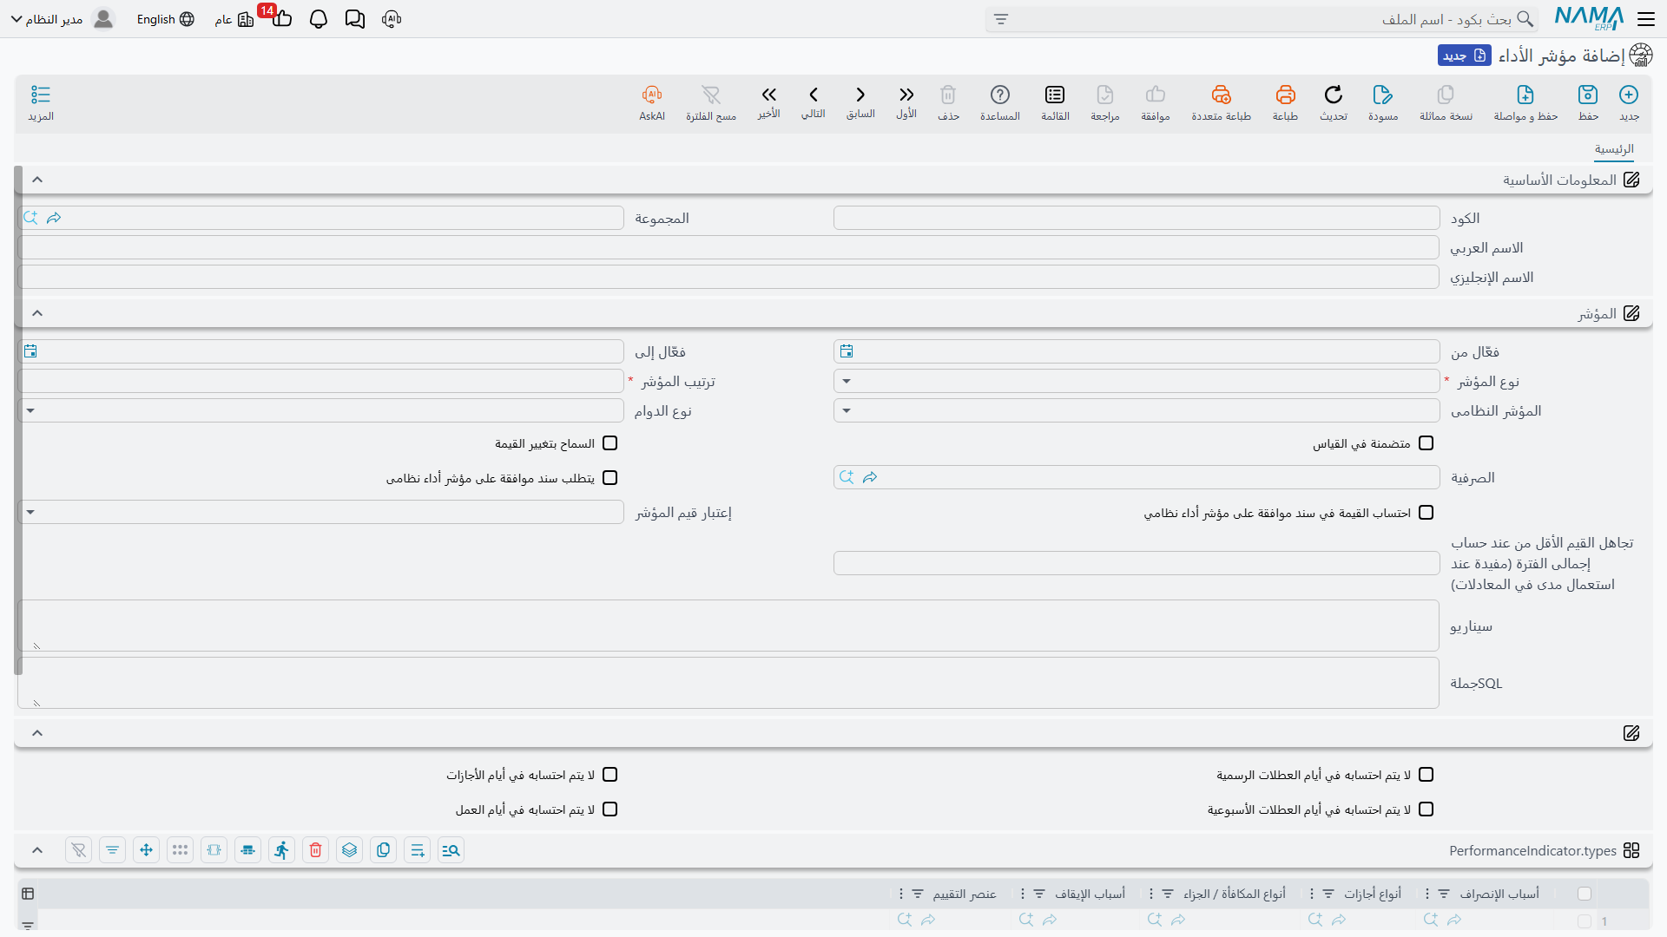Click the عام branch button in header

(234, 19)
